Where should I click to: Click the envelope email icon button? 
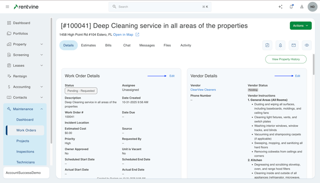click(x=293, y=45)
